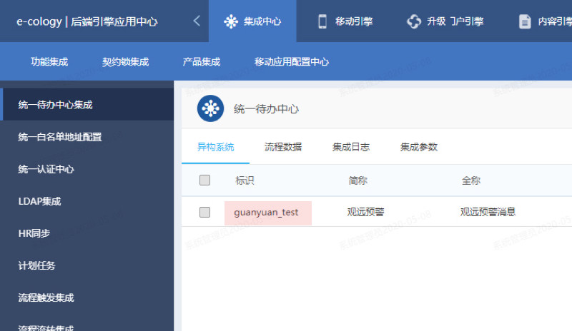Collapse the top menu with left chevron
Screen dimensions: 572x331
(x=197, y=21)
